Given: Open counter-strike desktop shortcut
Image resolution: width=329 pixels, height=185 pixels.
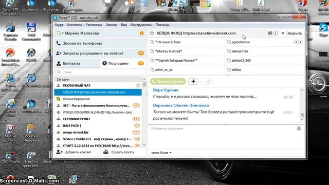Looking at the screenshot, I should 31,6.
